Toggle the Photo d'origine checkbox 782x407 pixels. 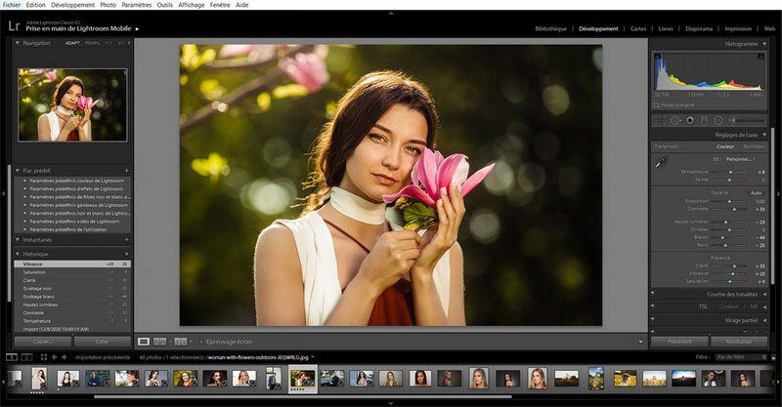point(657,104)
